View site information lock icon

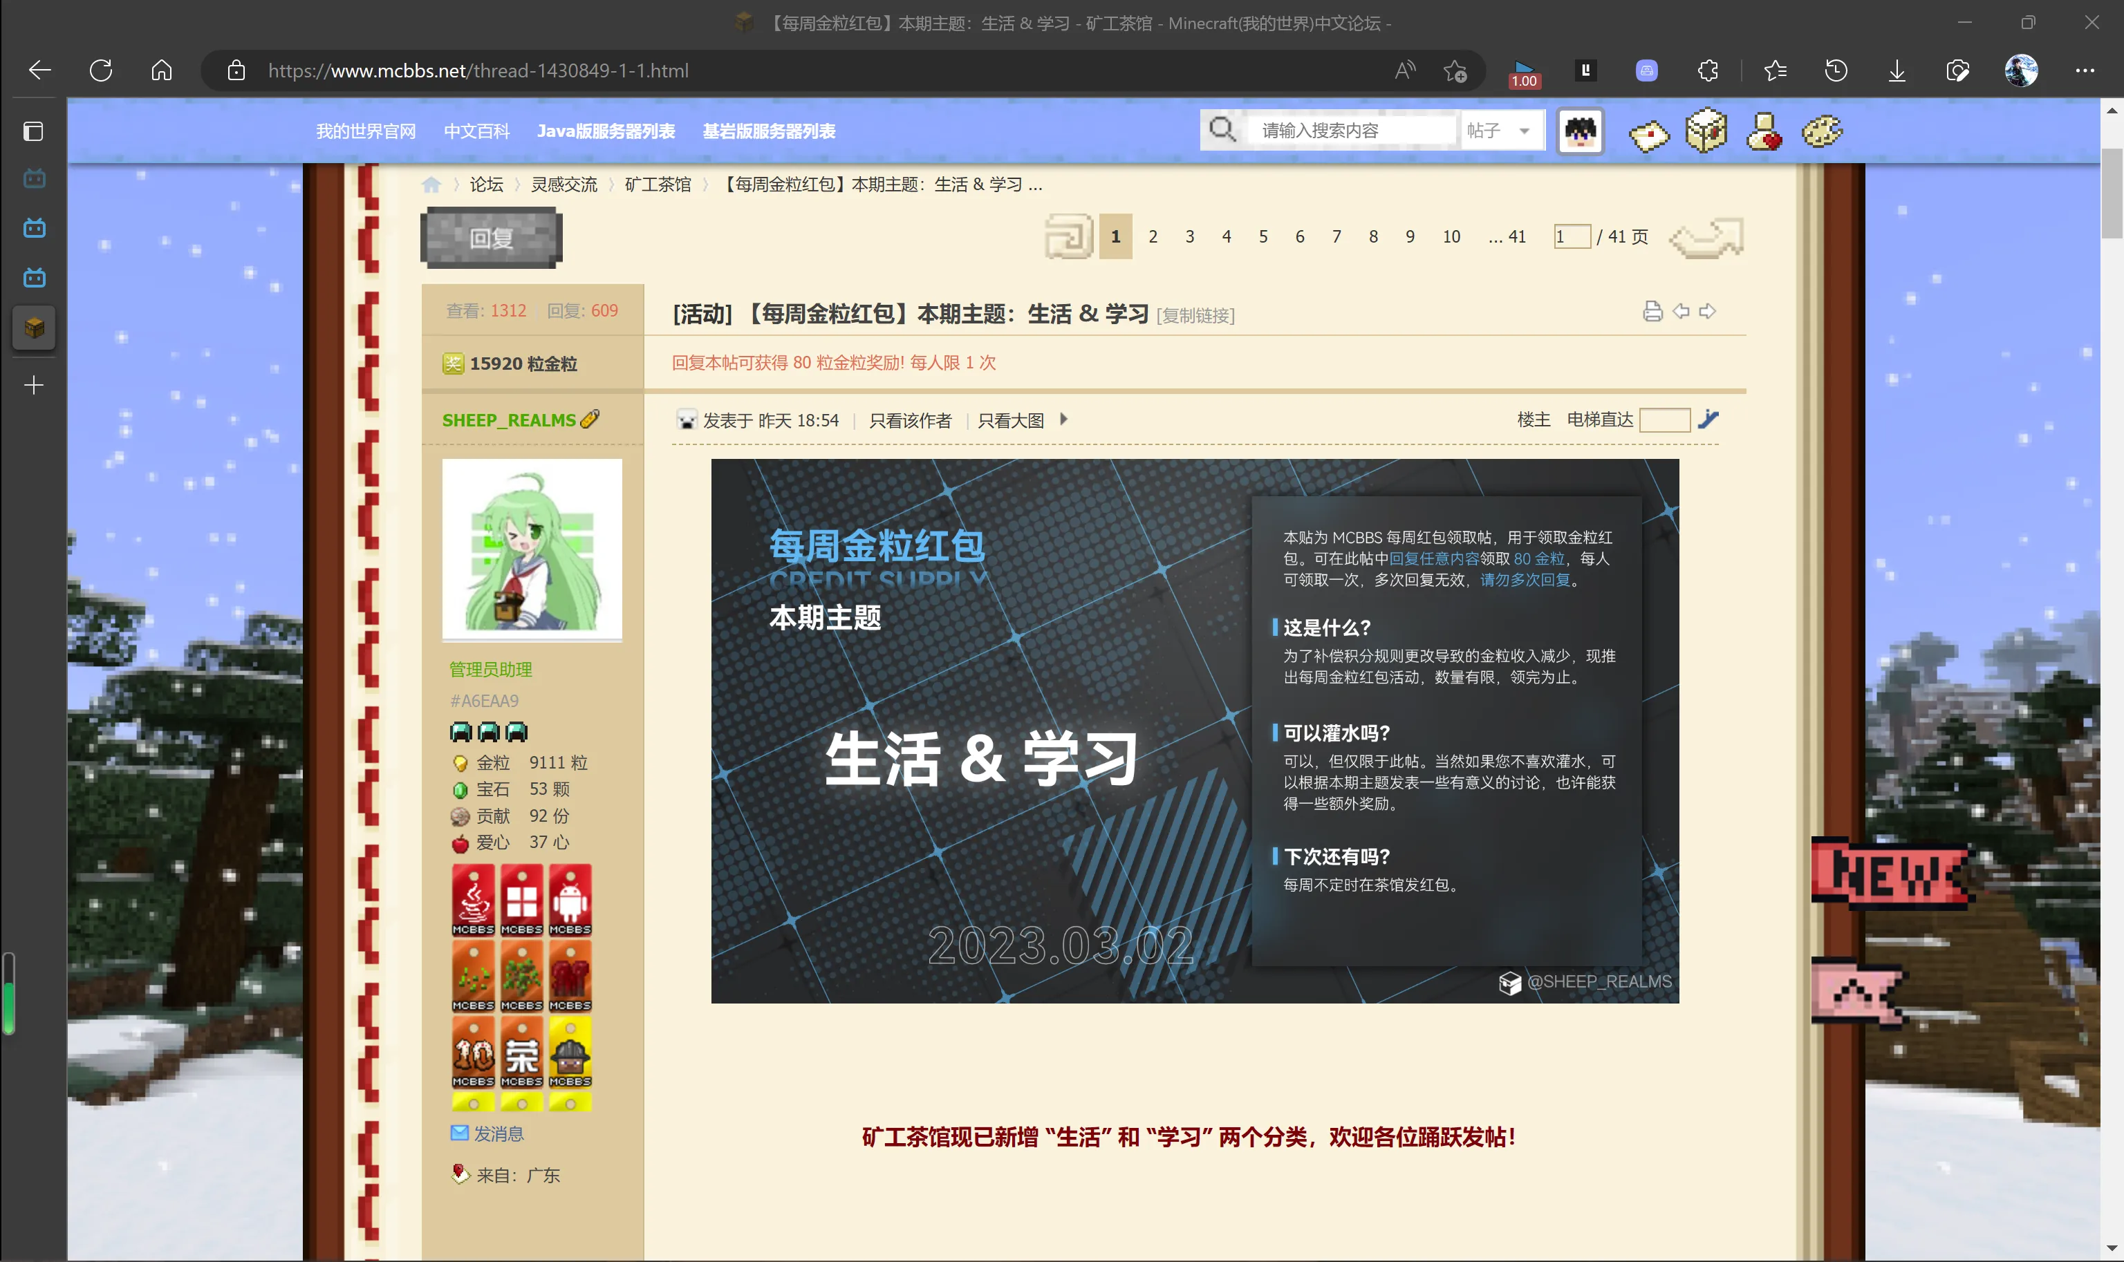[236, 70]
